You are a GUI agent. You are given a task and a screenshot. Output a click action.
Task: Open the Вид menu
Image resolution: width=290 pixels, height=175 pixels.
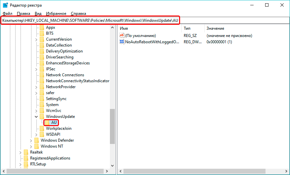point(38,14)
